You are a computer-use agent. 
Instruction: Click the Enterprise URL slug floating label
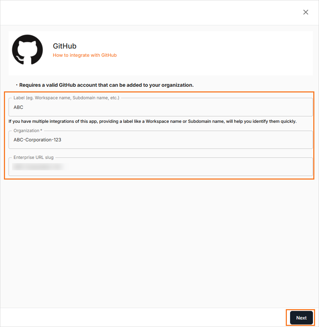coord(34,157)
